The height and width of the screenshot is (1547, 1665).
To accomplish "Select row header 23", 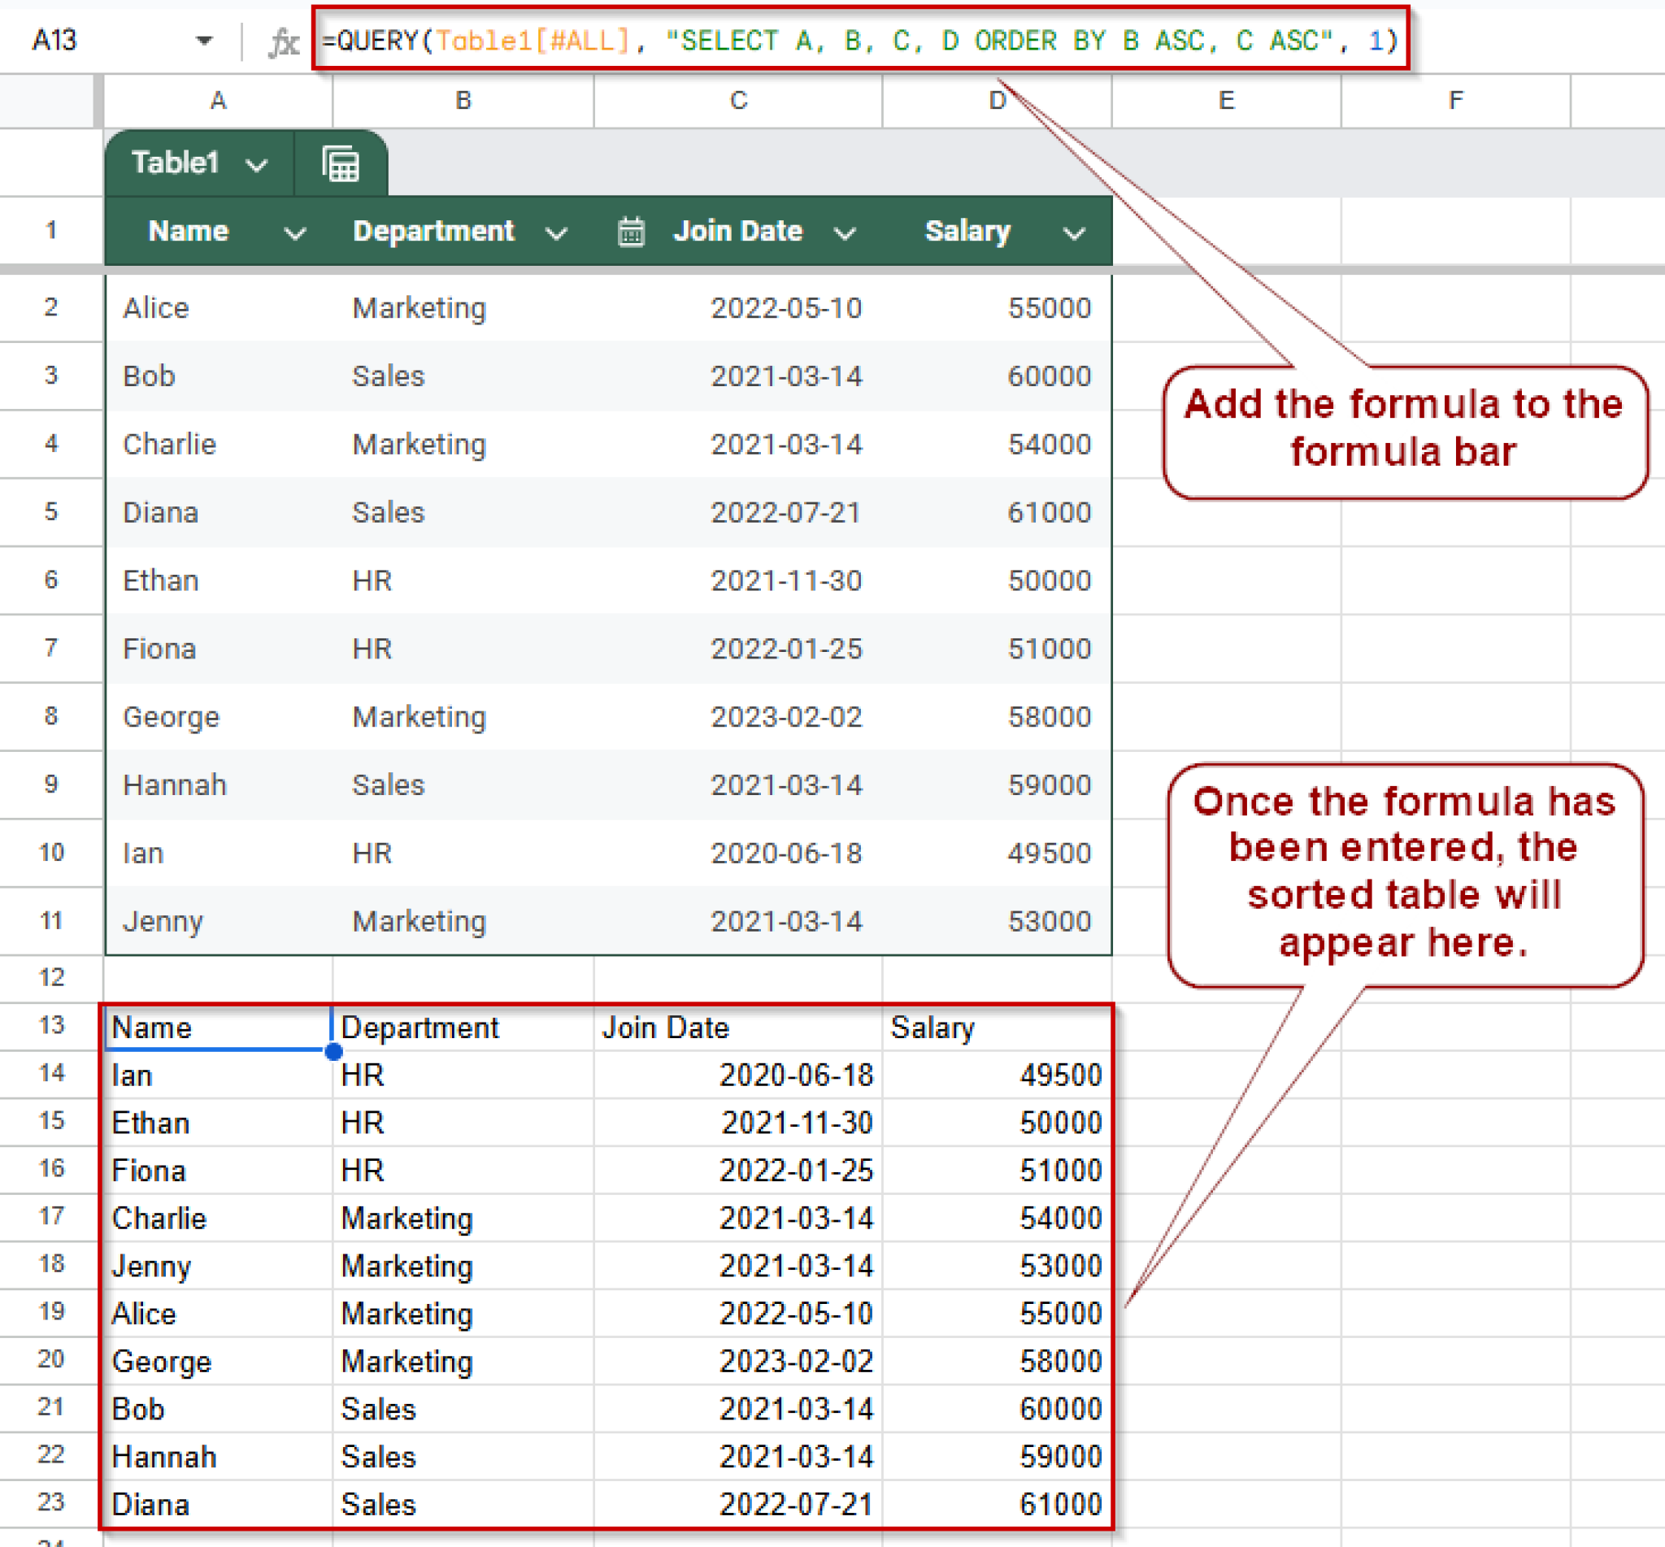I will [x=52, y=1503].
